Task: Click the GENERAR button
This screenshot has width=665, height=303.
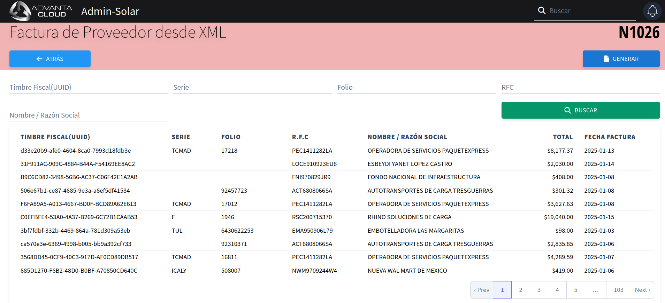Action: tap(621, 59)
